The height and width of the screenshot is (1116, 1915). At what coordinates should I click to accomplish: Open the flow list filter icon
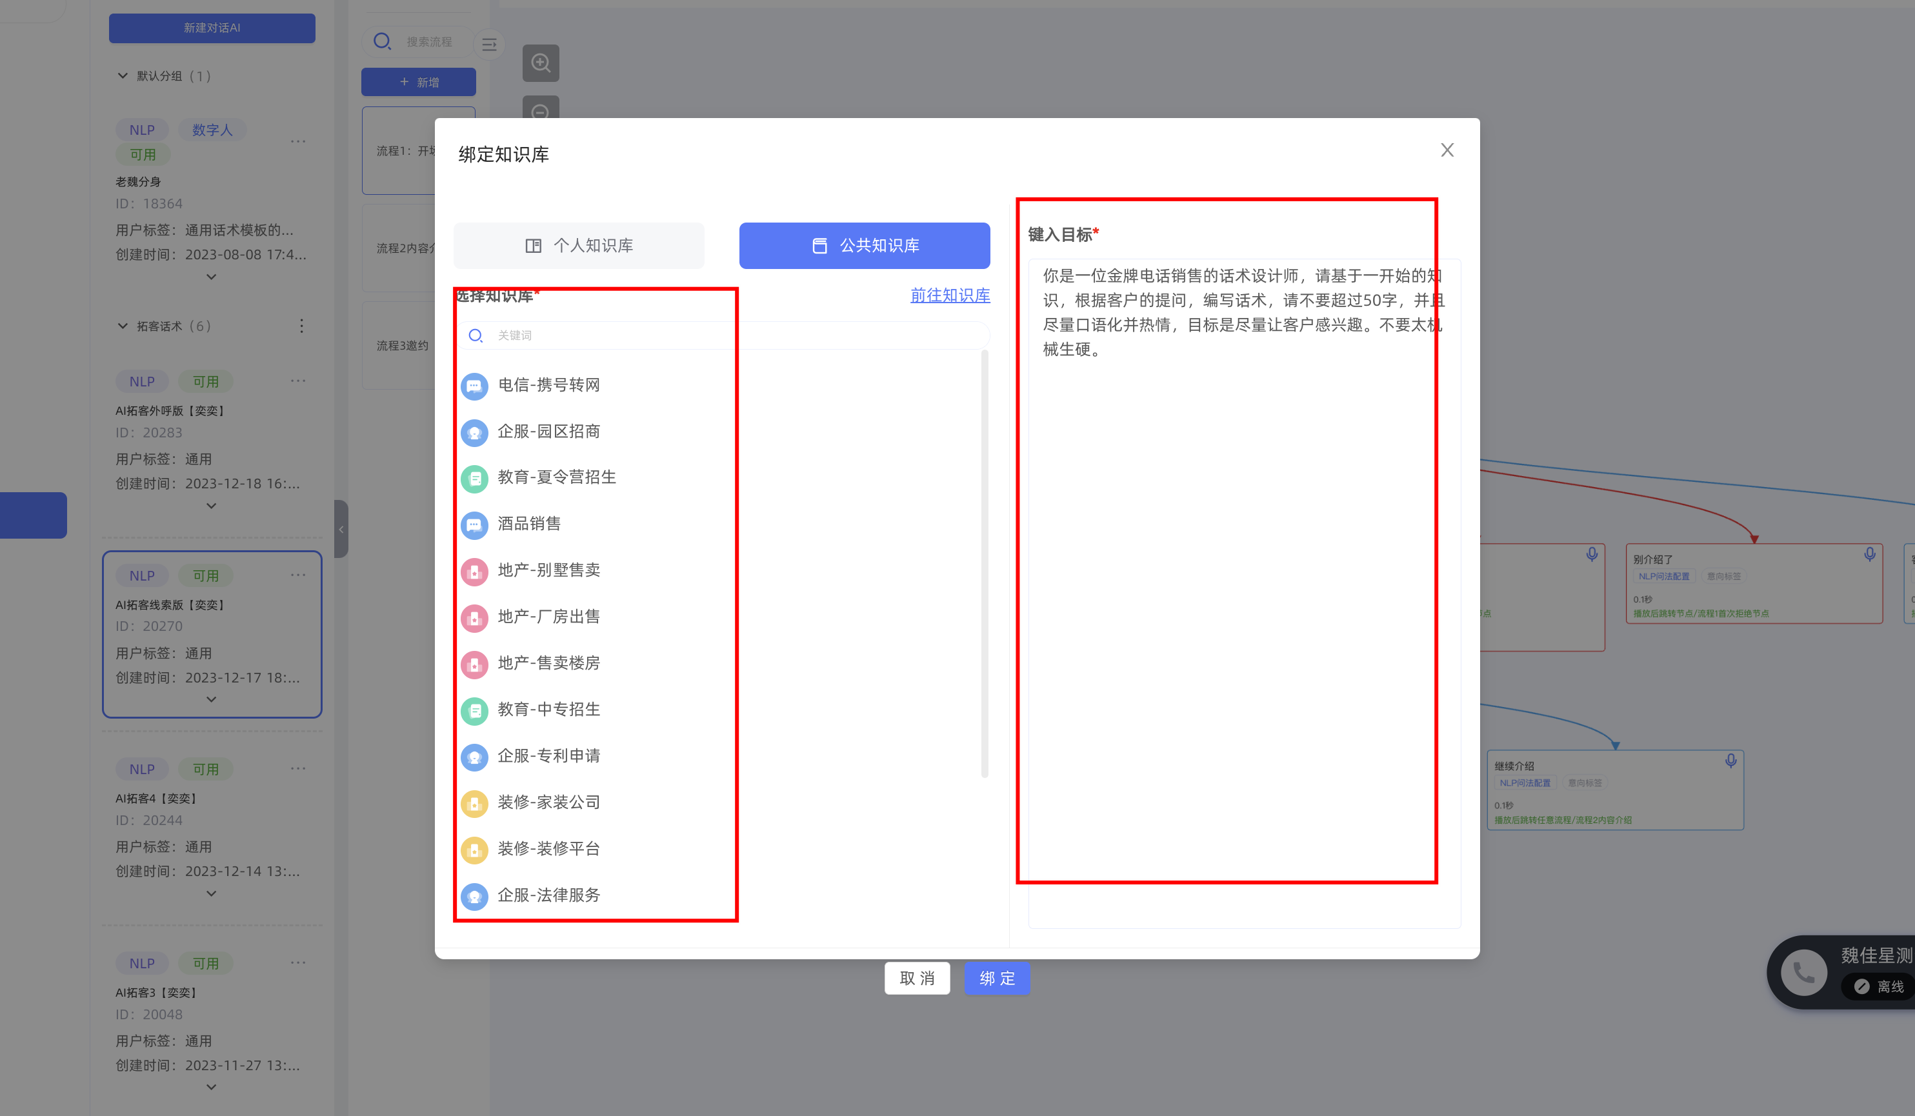[489, 44]
